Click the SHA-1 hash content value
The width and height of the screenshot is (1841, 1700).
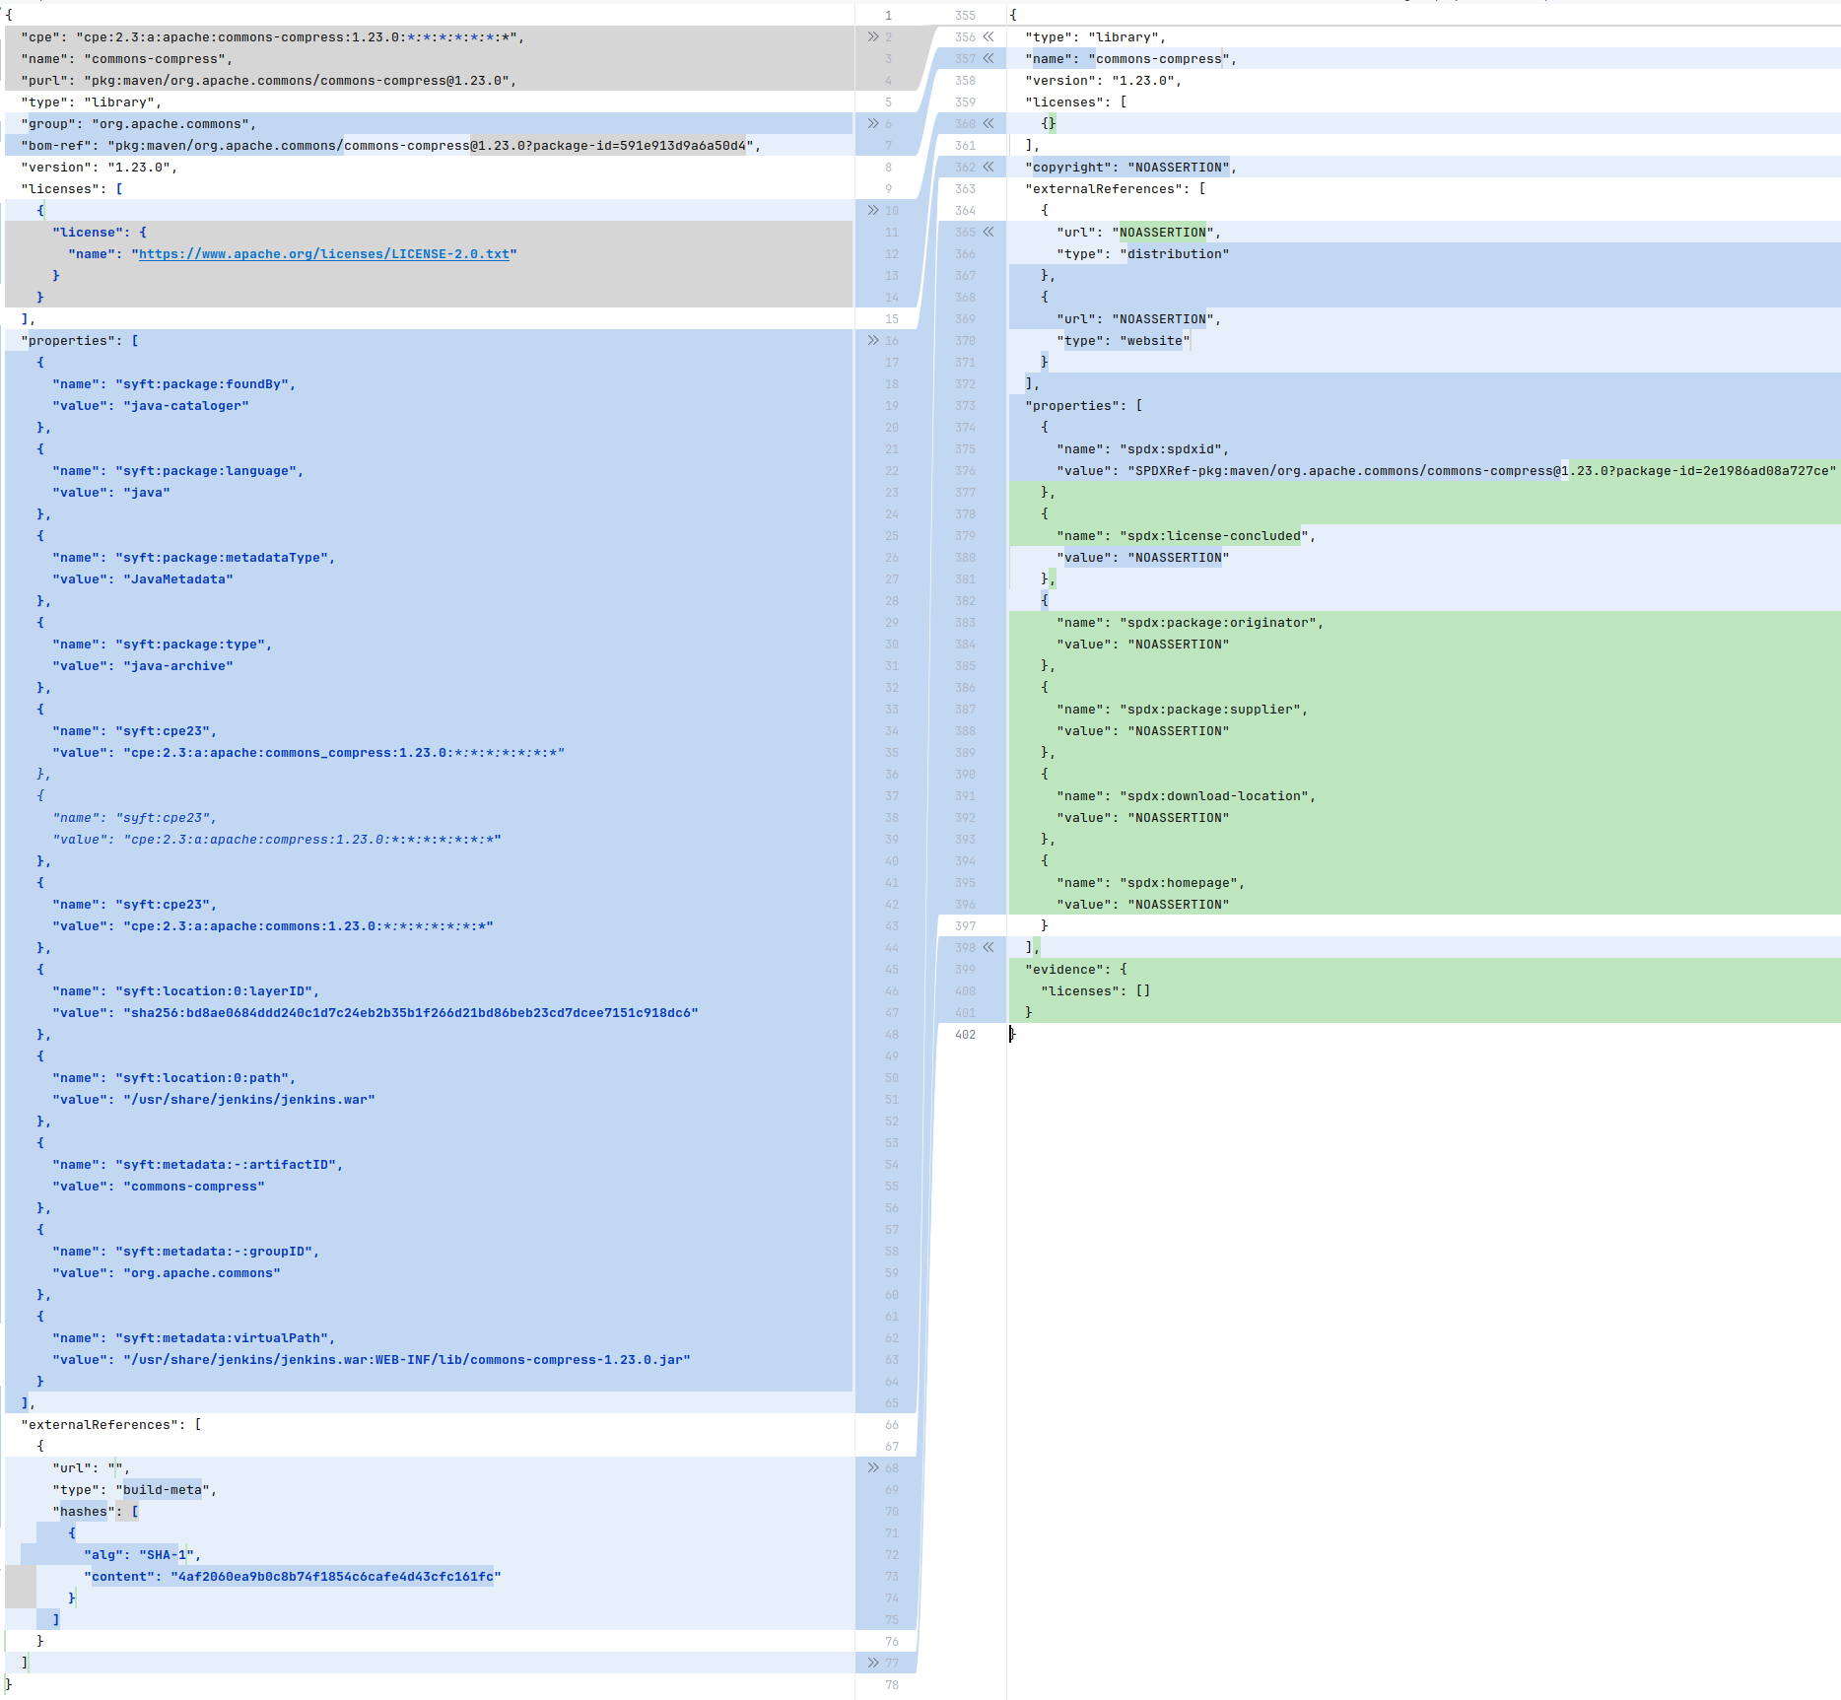pyautogui.click(x=336, y=1577)
